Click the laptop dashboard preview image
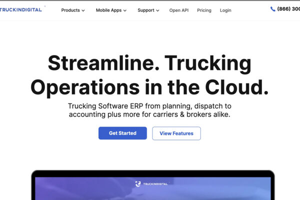300x200 pixels. coord(153,185)
